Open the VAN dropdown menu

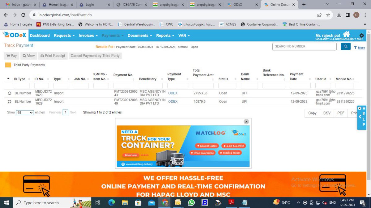(184, 35)
